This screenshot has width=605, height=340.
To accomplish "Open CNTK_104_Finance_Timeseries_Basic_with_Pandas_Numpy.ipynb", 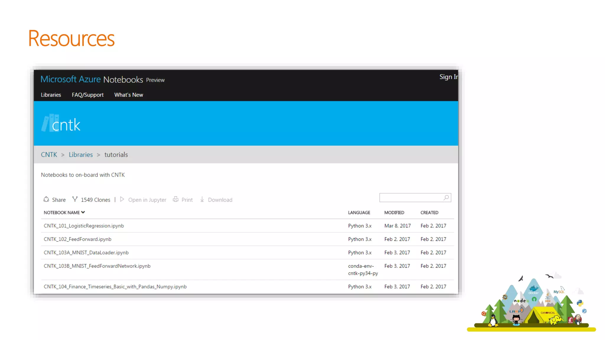I will tap(115, 287).
